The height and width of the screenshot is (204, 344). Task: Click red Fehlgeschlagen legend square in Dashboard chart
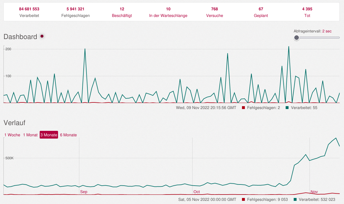tap(243, 108)
